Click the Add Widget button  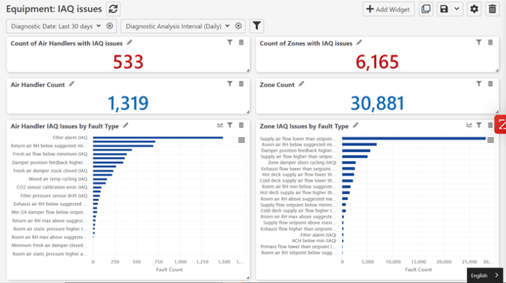(x=389, y=9)
